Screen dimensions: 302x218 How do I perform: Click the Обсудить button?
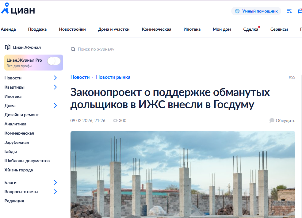[285, 120]
